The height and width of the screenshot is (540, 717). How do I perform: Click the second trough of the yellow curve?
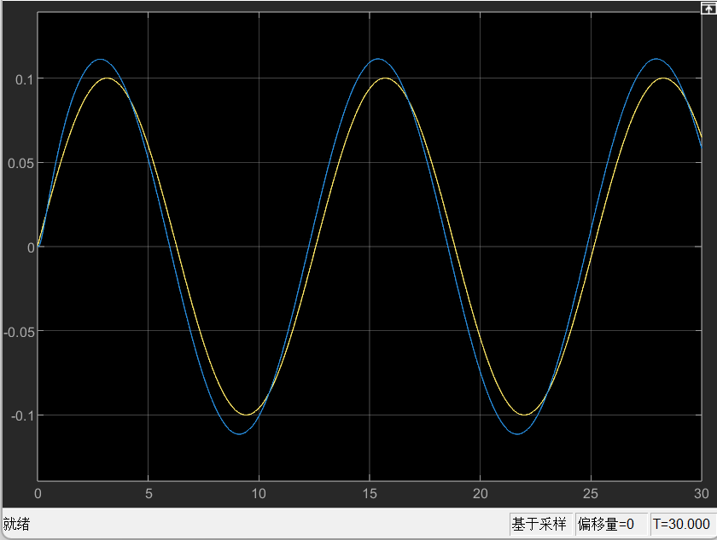[x=523, y=415]
